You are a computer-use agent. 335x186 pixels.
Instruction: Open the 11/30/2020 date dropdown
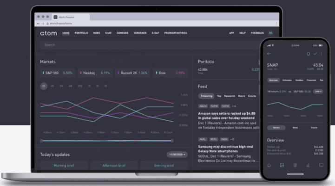[177, 154]
